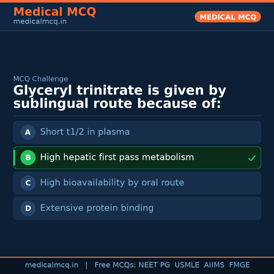Click the Glyceryl trinitrate question heading
The height and width of the screenshot is (274, 274).
pyautogui.click(x=119, y=97)
